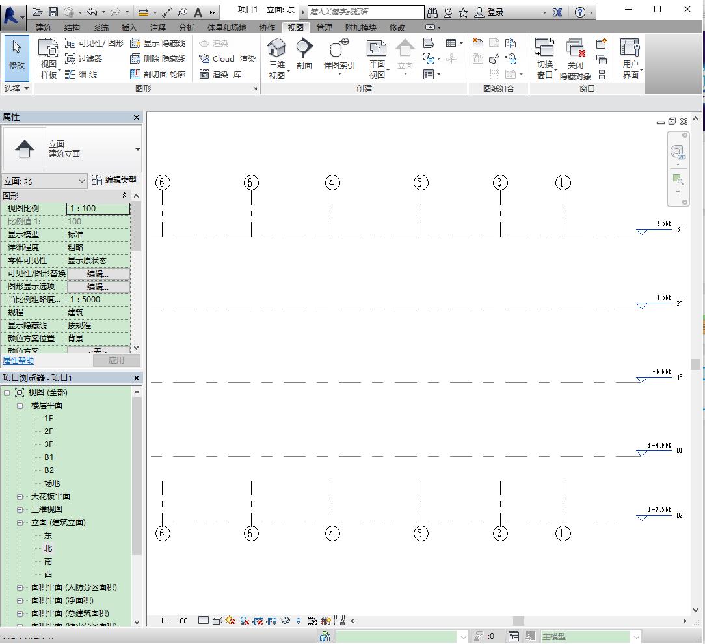The image size is (705, 644).
Task: Open View Templates tool
Action: [49, 58]
